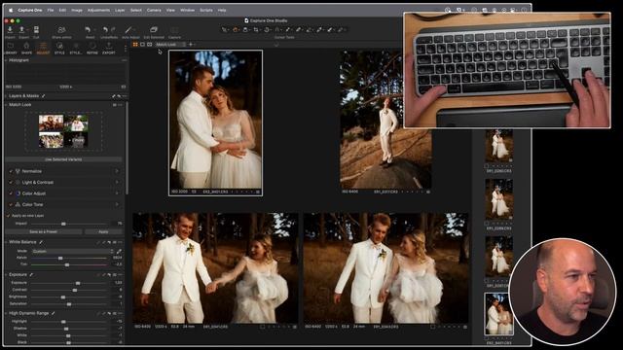
Task: Click the Redo arrow in the toolbar
Action: point(113,30)
